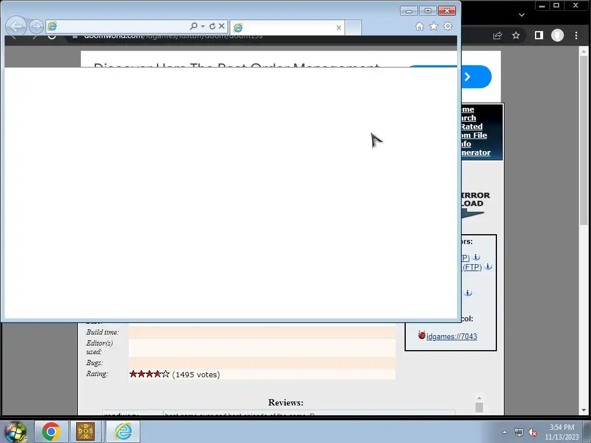Go forward in Internet Explorer
The image size is (591, 443).
tap(36, 27)
